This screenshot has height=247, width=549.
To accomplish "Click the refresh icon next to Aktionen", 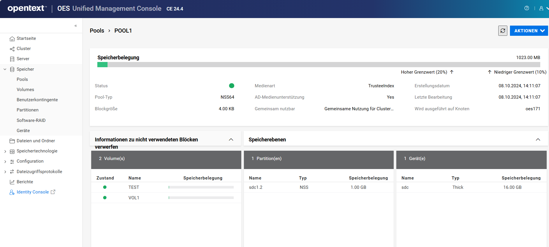I will tap(503, 31).
